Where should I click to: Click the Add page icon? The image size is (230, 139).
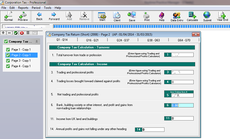[x=69, y=16]
